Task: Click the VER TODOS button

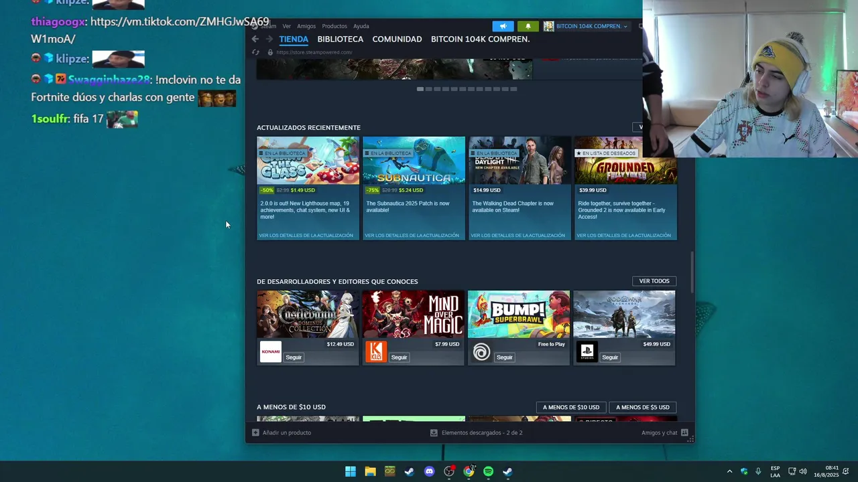Action: point(654,281)
